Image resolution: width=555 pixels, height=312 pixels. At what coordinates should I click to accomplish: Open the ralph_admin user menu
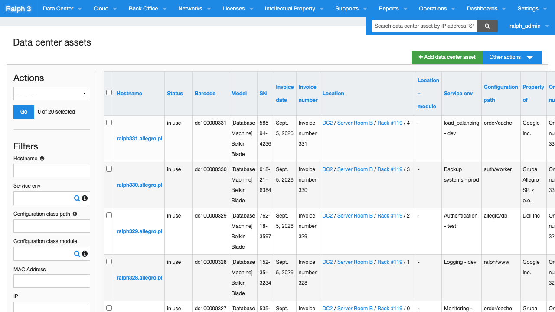pyautogui.click(x=529, y=26)
